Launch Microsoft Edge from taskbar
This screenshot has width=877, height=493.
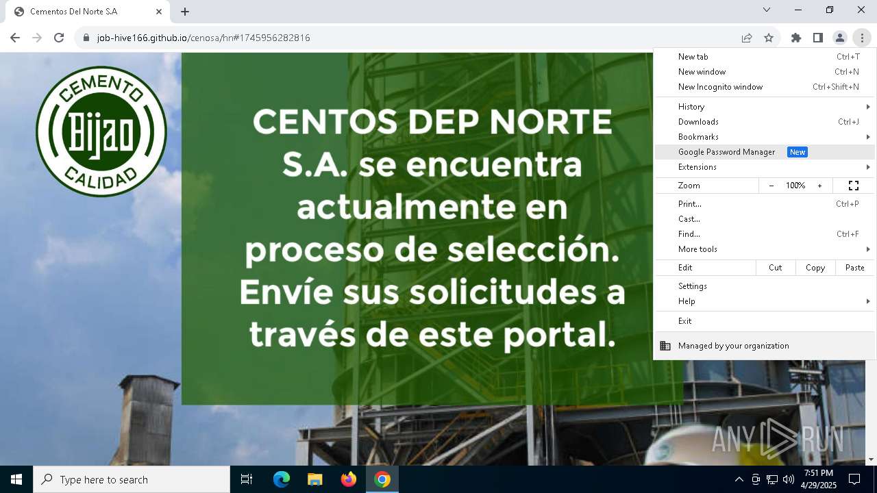point(282,479)
